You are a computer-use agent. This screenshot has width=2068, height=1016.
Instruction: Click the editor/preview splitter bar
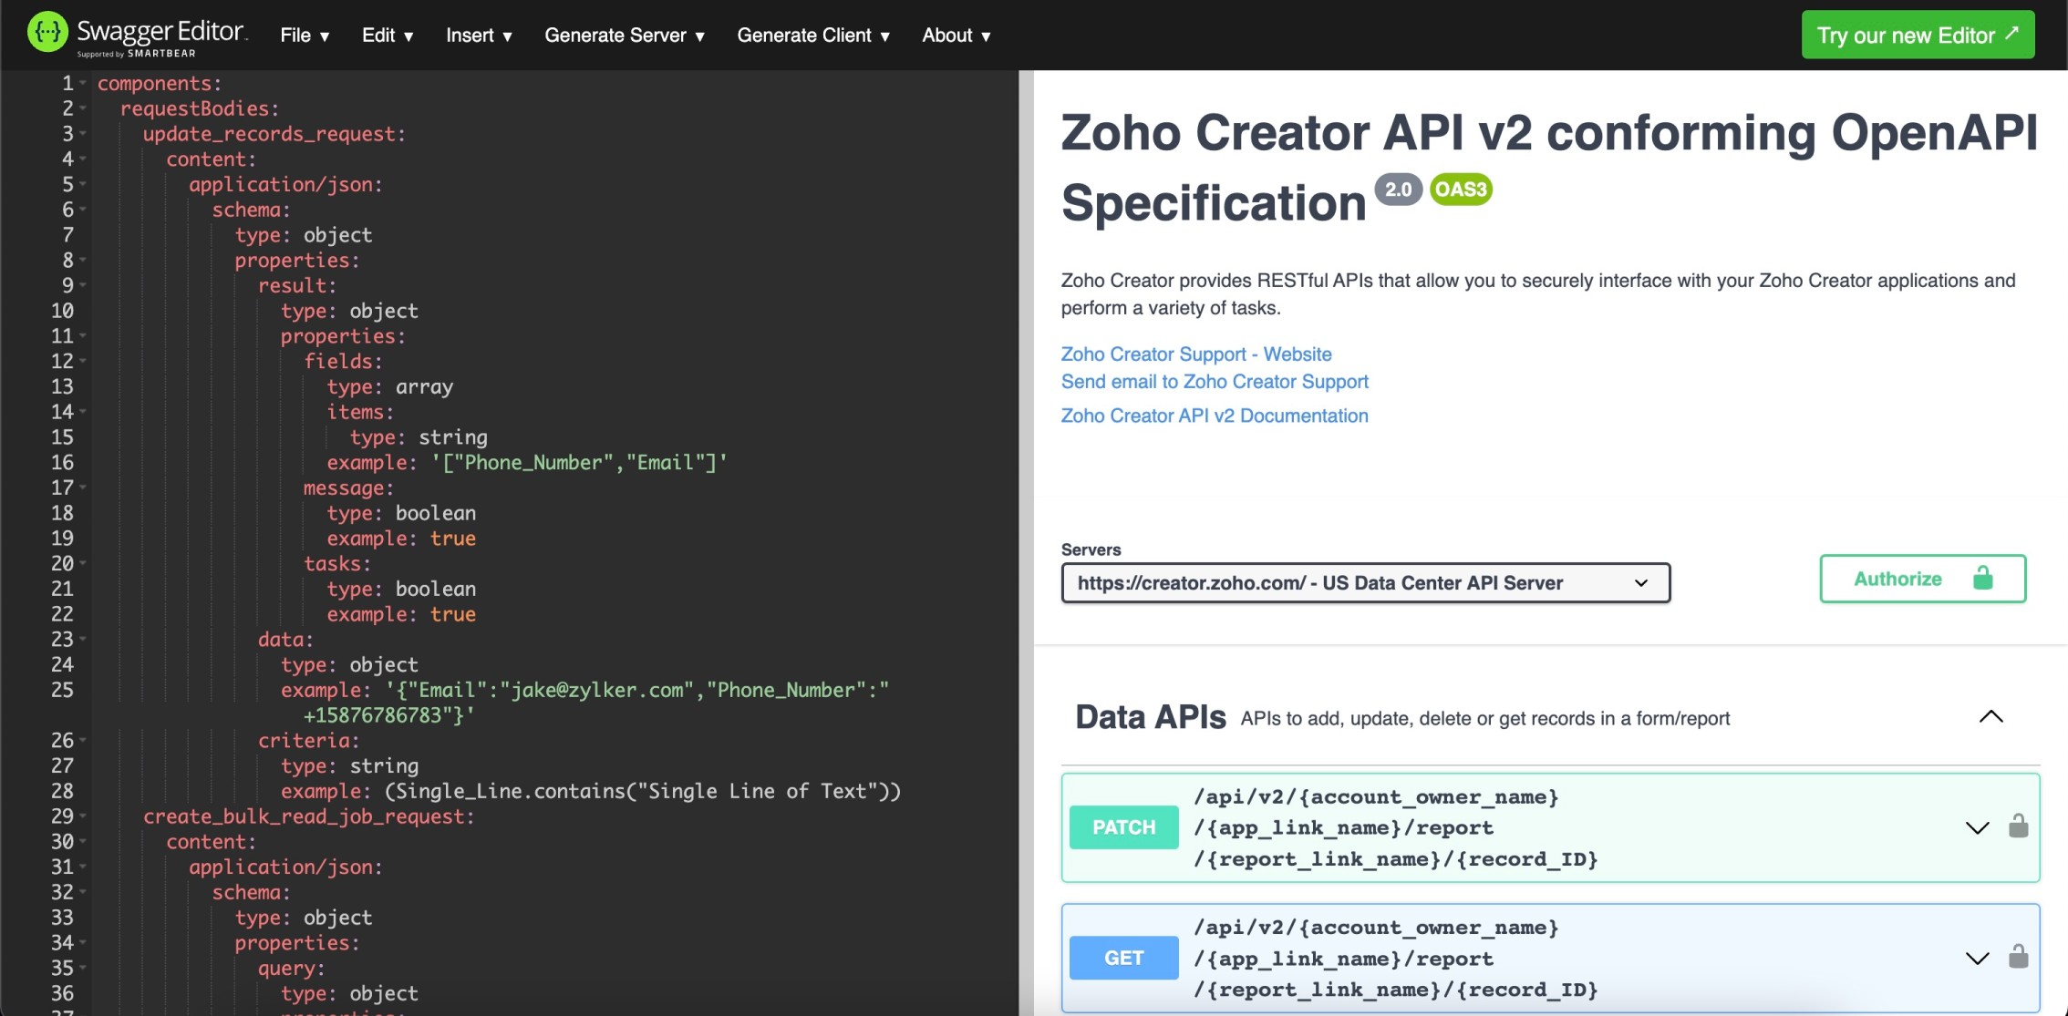click(1026, 543)
